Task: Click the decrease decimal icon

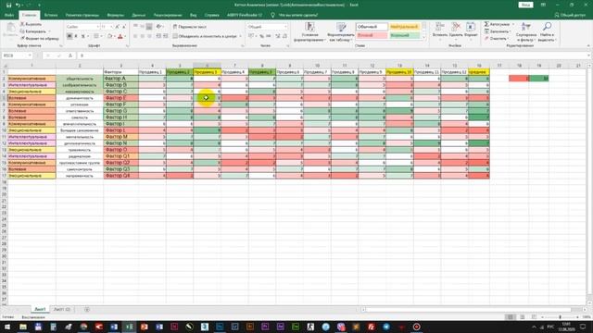Action: tap(284, 36)
